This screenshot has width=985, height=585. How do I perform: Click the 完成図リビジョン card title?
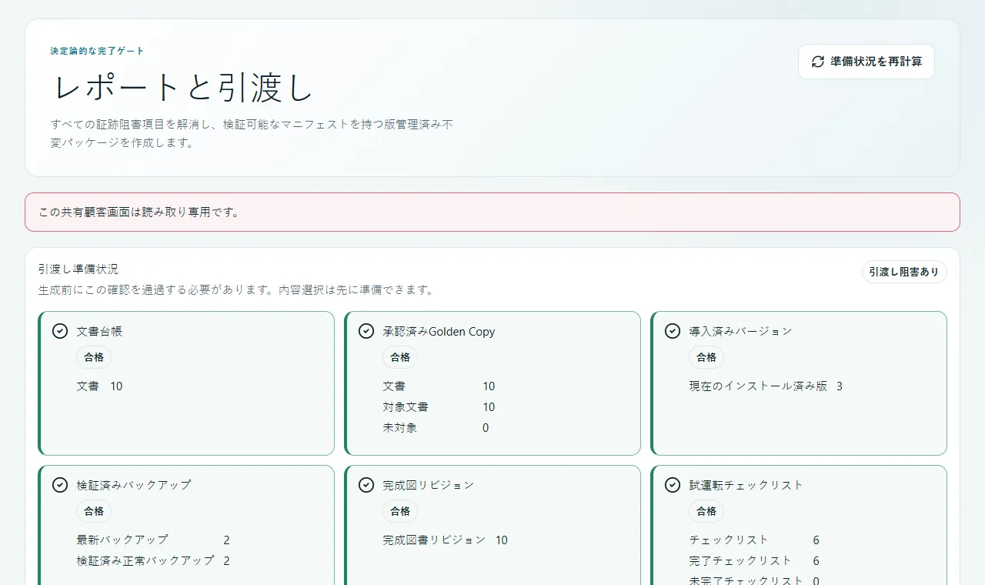tap(429, 486)
